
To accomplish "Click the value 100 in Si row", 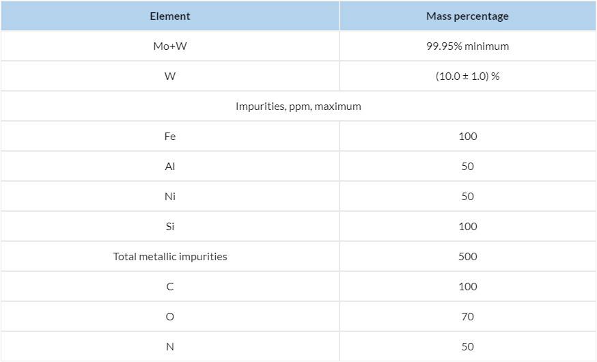I will click(x=467, y=227).
